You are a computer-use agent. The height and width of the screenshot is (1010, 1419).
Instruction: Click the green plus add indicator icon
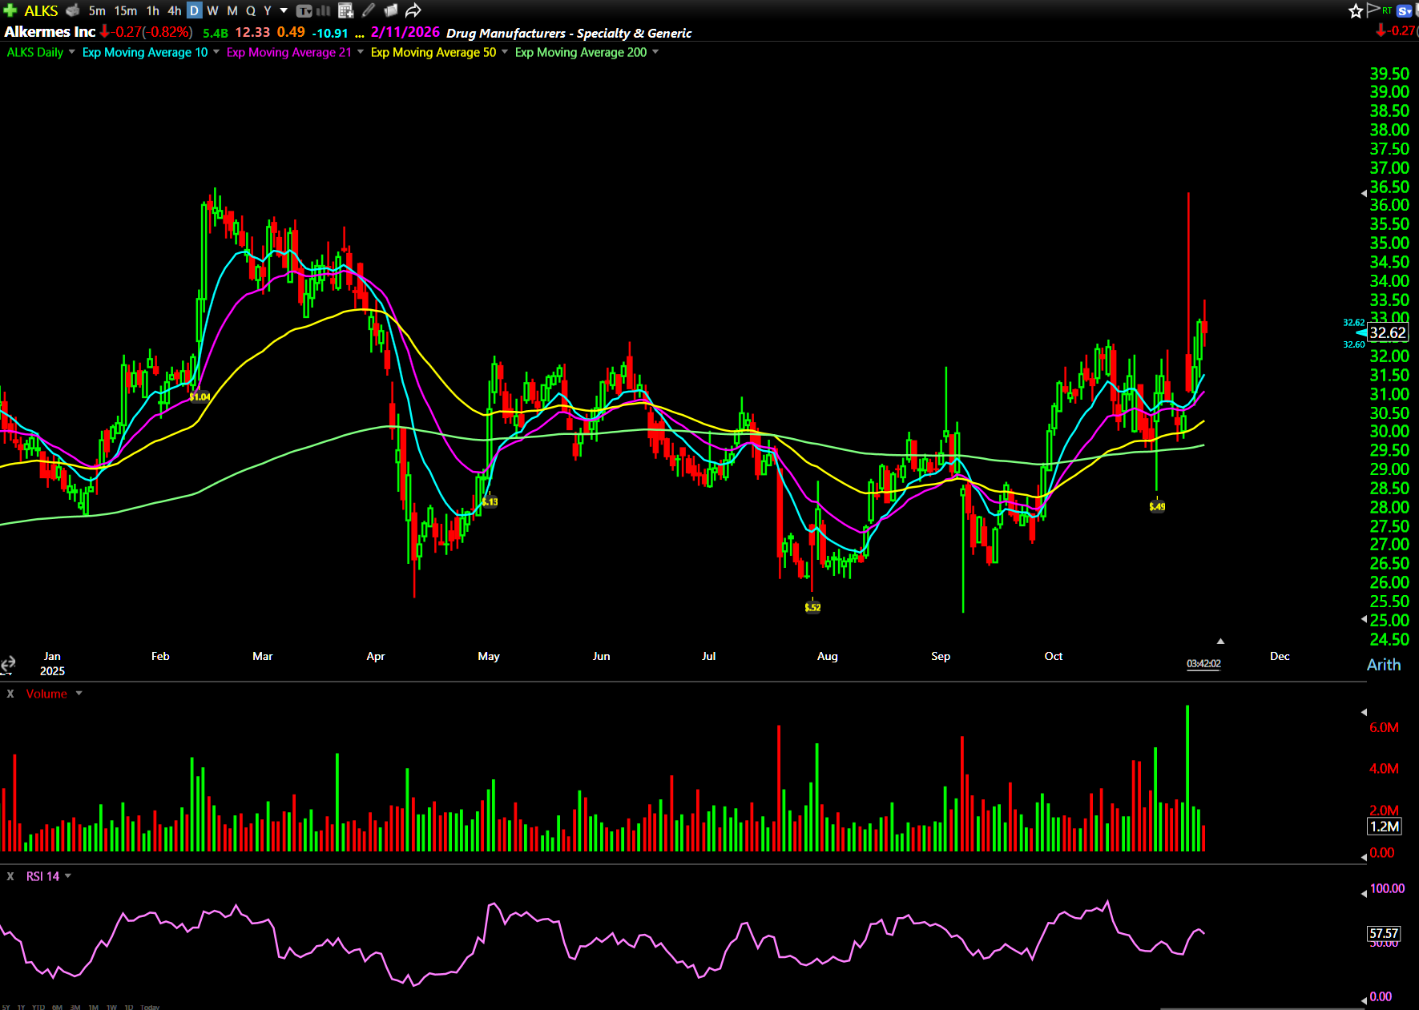[10, 10]
